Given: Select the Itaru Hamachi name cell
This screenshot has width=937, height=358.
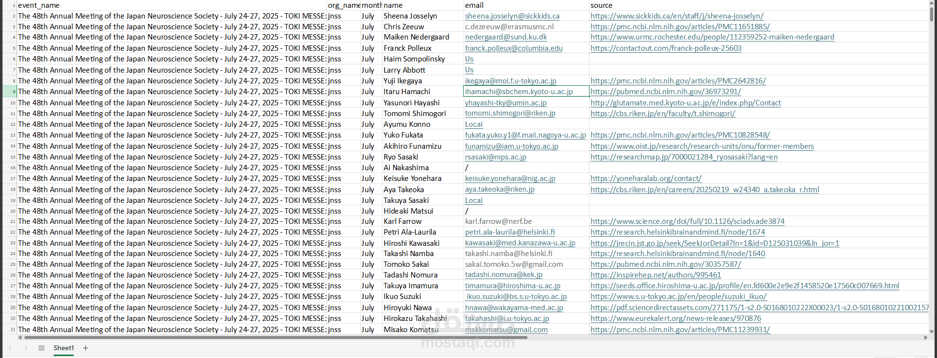Looking at the screenshot, I should tap(423, 92).
